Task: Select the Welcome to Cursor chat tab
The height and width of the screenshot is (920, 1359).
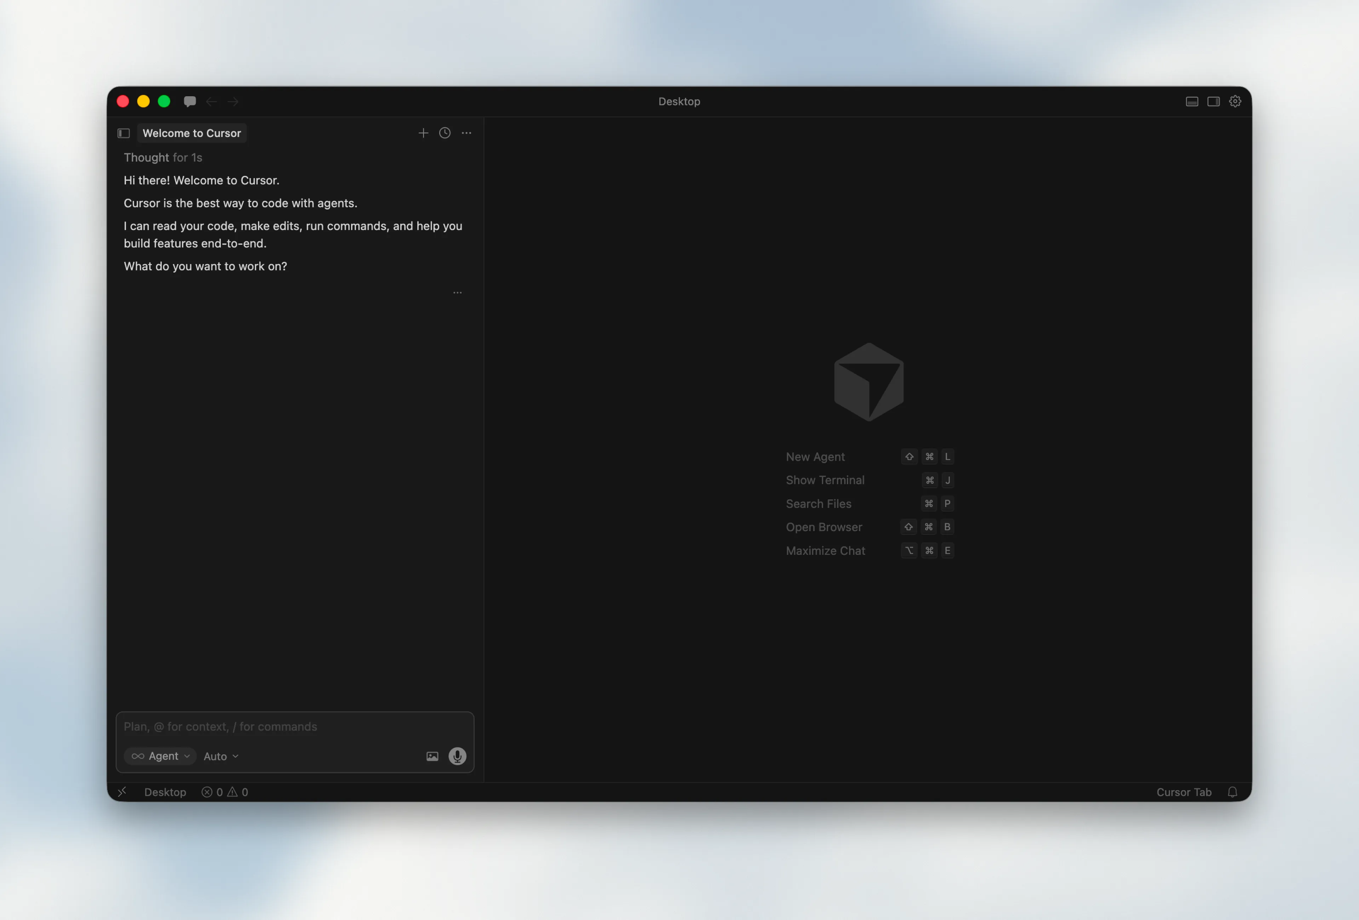Action: pyautogui.click(x=192, y=133)
